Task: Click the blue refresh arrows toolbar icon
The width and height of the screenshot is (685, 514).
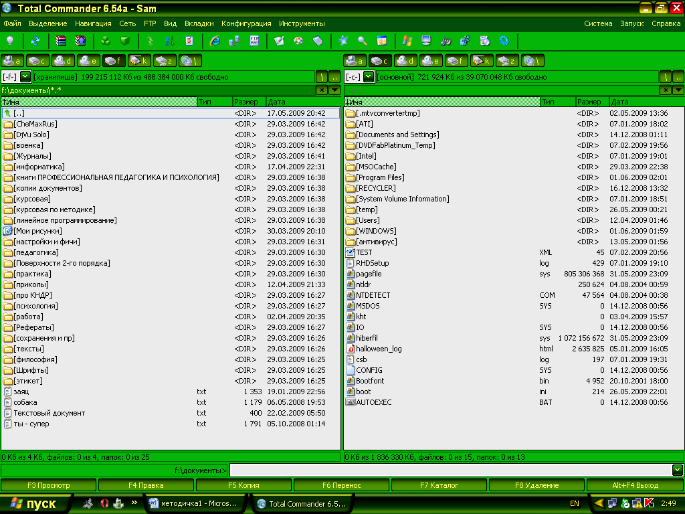Action: pyautogui.click(x=35, y=41)
